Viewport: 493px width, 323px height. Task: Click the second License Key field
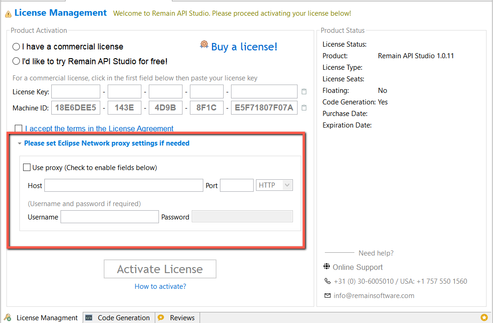[124, 91]
